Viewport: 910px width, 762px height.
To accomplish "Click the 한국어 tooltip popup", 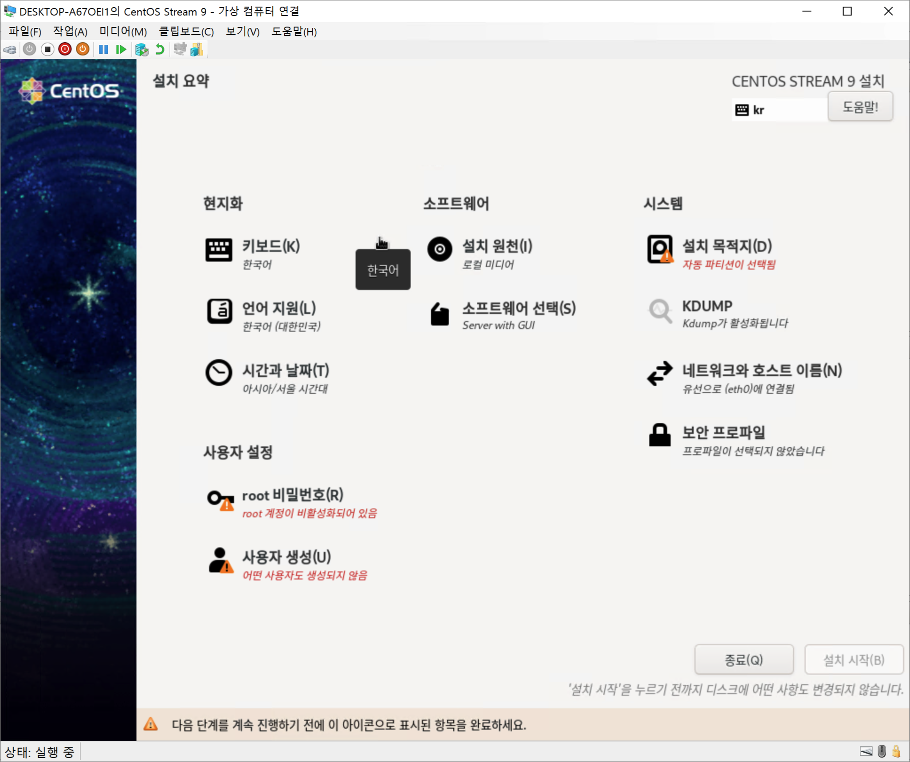I will (383, 270).
